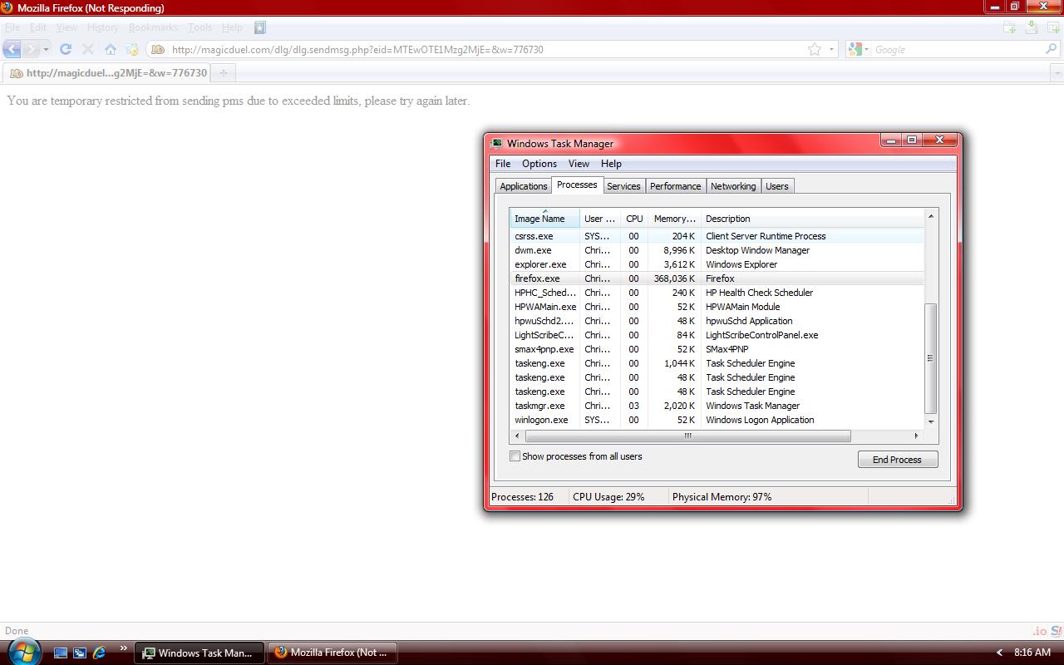
Task: Open the back/forward history dropdown arrow
Action: coord(46,49)
